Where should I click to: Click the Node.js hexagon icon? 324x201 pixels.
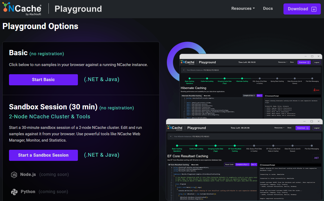(x=14, y=175)
